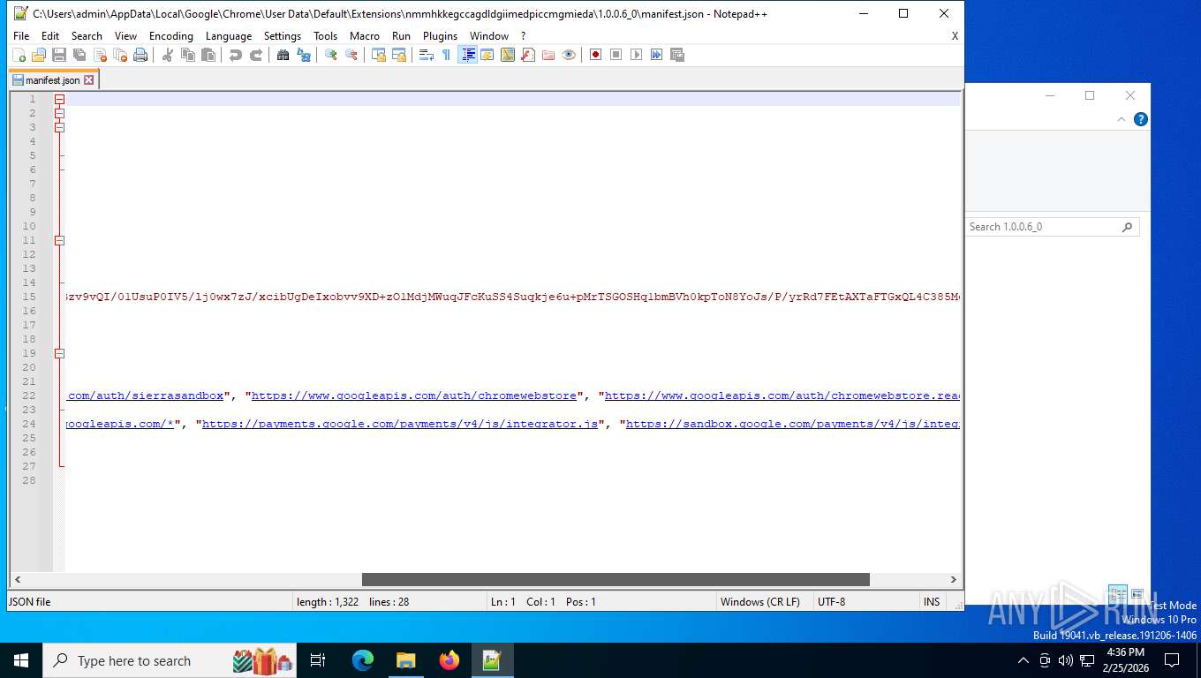Screen dimensions: 1201x678
Task: Zoom in using the magnifier plus icon
Action: 330,55
